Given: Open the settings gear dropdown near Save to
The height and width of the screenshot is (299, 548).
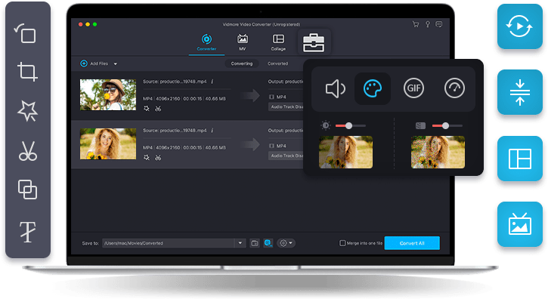Looking at the screenshot, I should pos(286,243).
